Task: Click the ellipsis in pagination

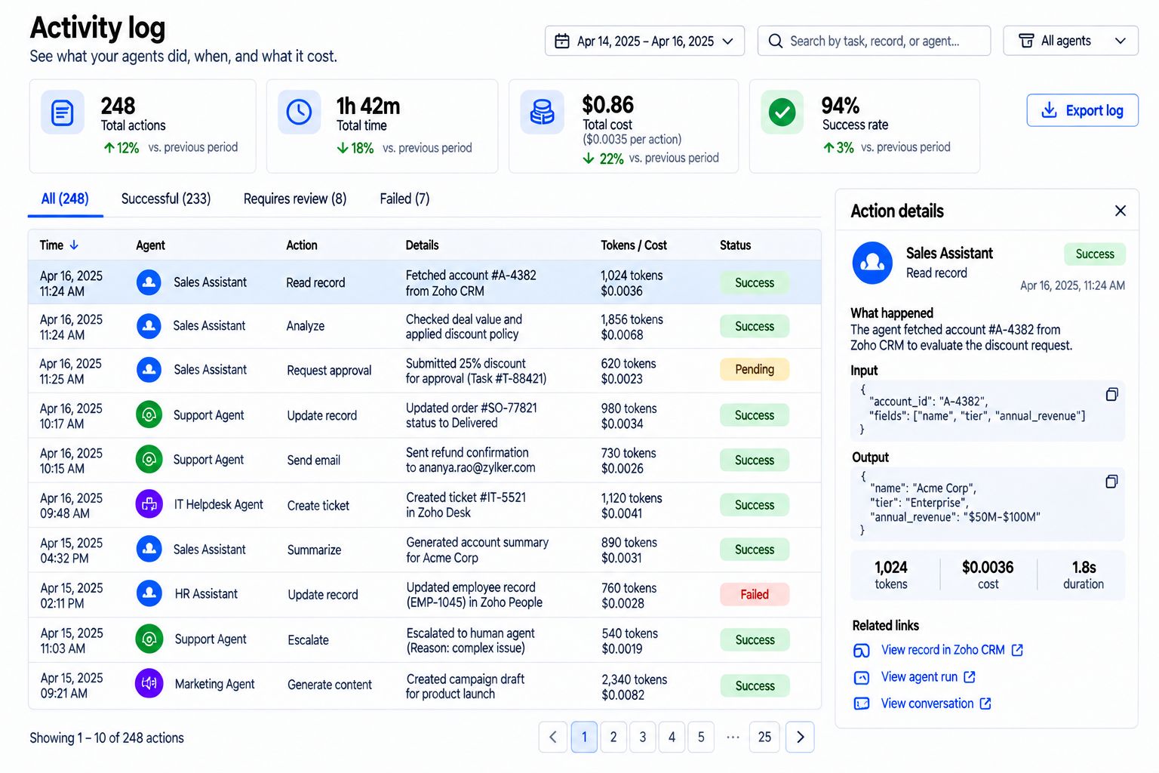Action: 733,738
